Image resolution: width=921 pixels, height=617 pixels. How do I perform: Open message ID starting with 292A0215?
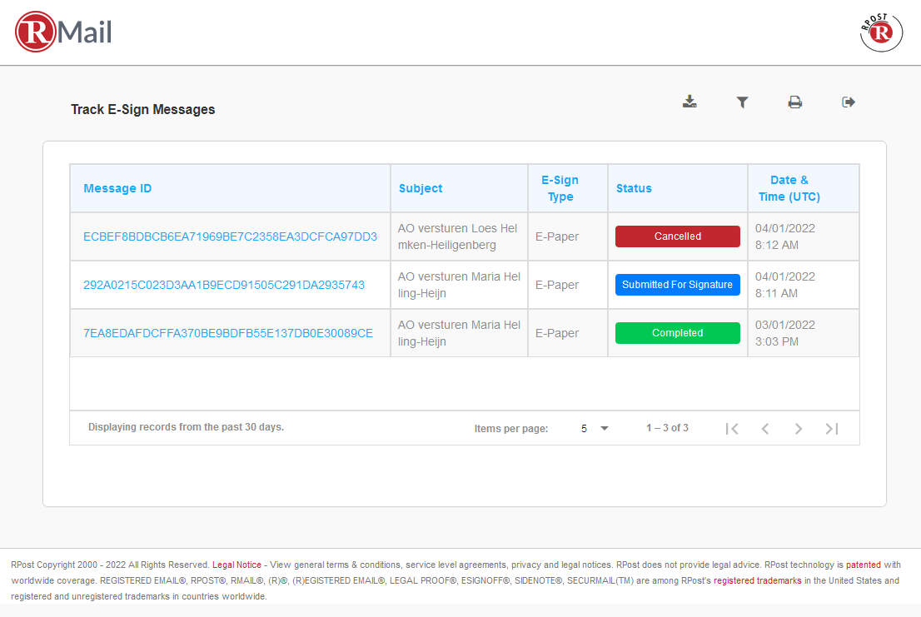click(224, 285)
